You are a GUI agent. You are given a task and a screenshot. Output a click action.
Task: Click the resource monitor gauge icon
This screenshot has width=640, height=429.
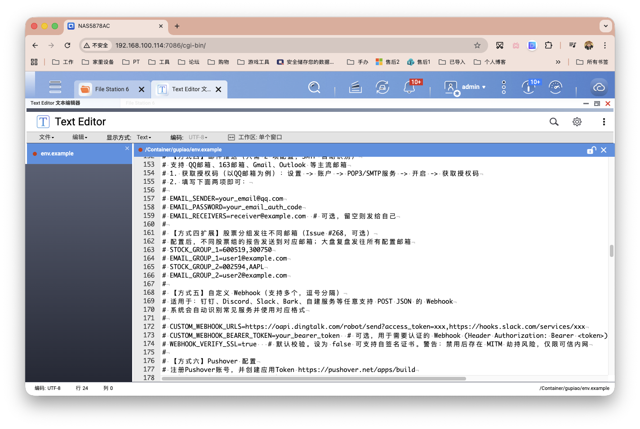[556, 87]
